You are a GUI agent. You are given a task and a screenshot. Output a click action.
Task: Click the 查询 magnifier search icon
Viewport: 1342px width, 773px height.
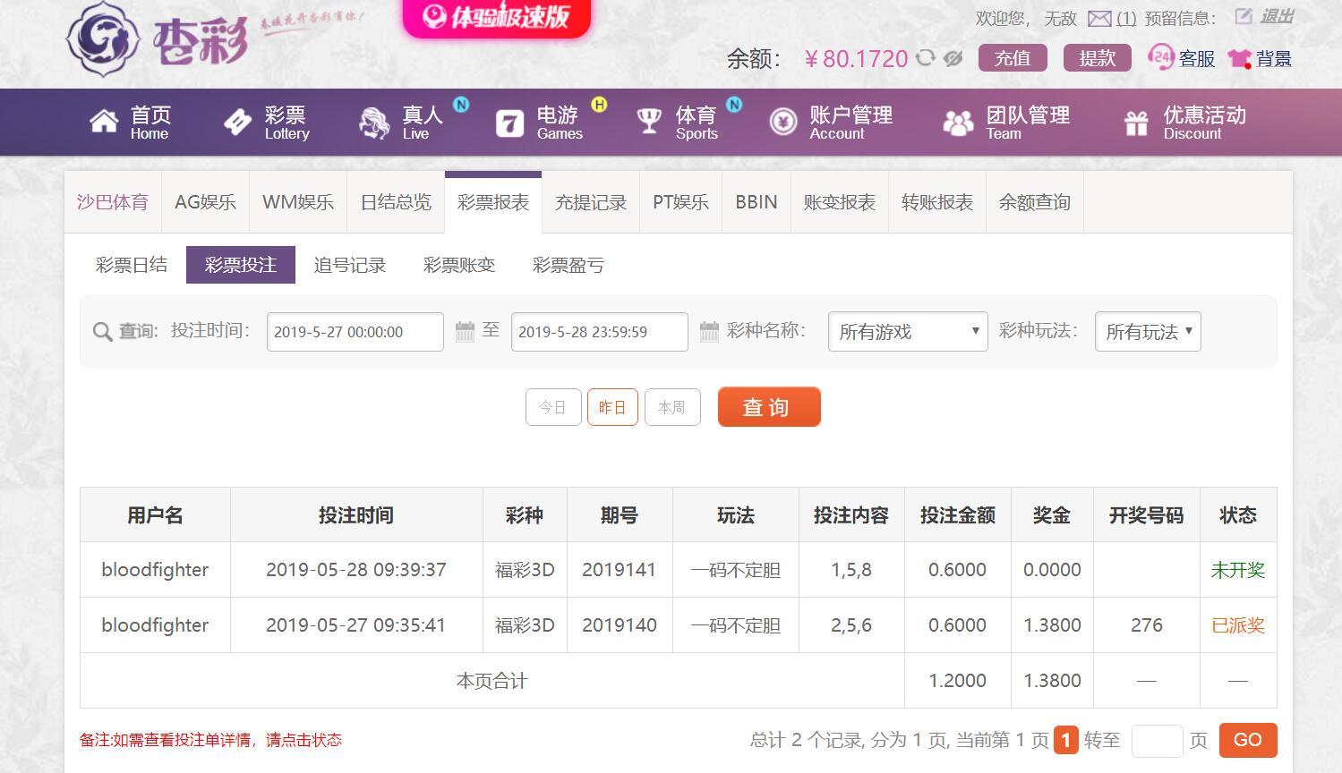[x=103, y=332]
